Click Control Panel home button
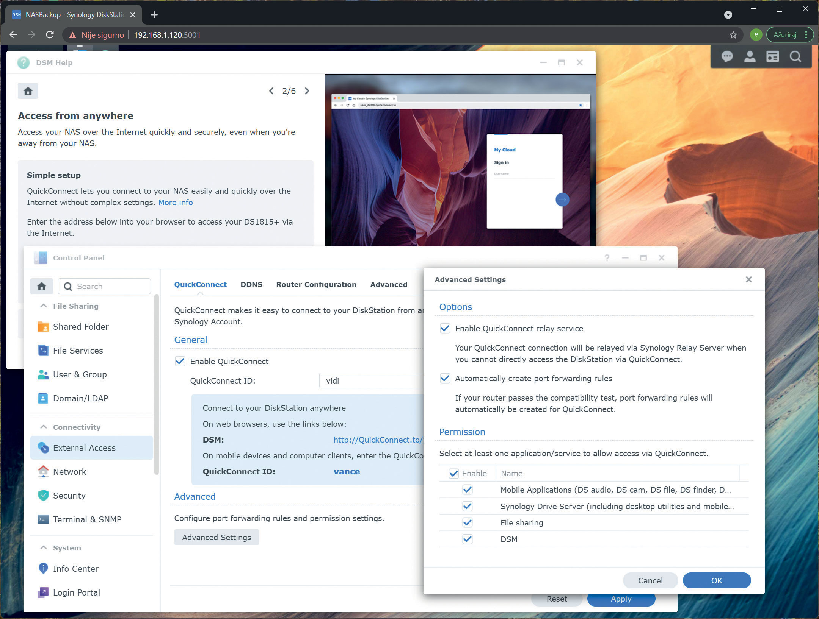The image size is (819, 619). click(42, 287)
